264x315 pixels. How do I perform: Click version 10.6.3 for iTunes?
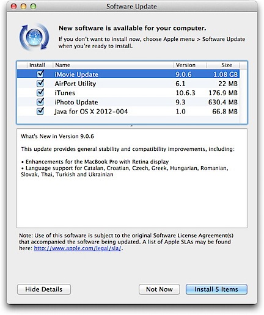[x=185, y=93]
